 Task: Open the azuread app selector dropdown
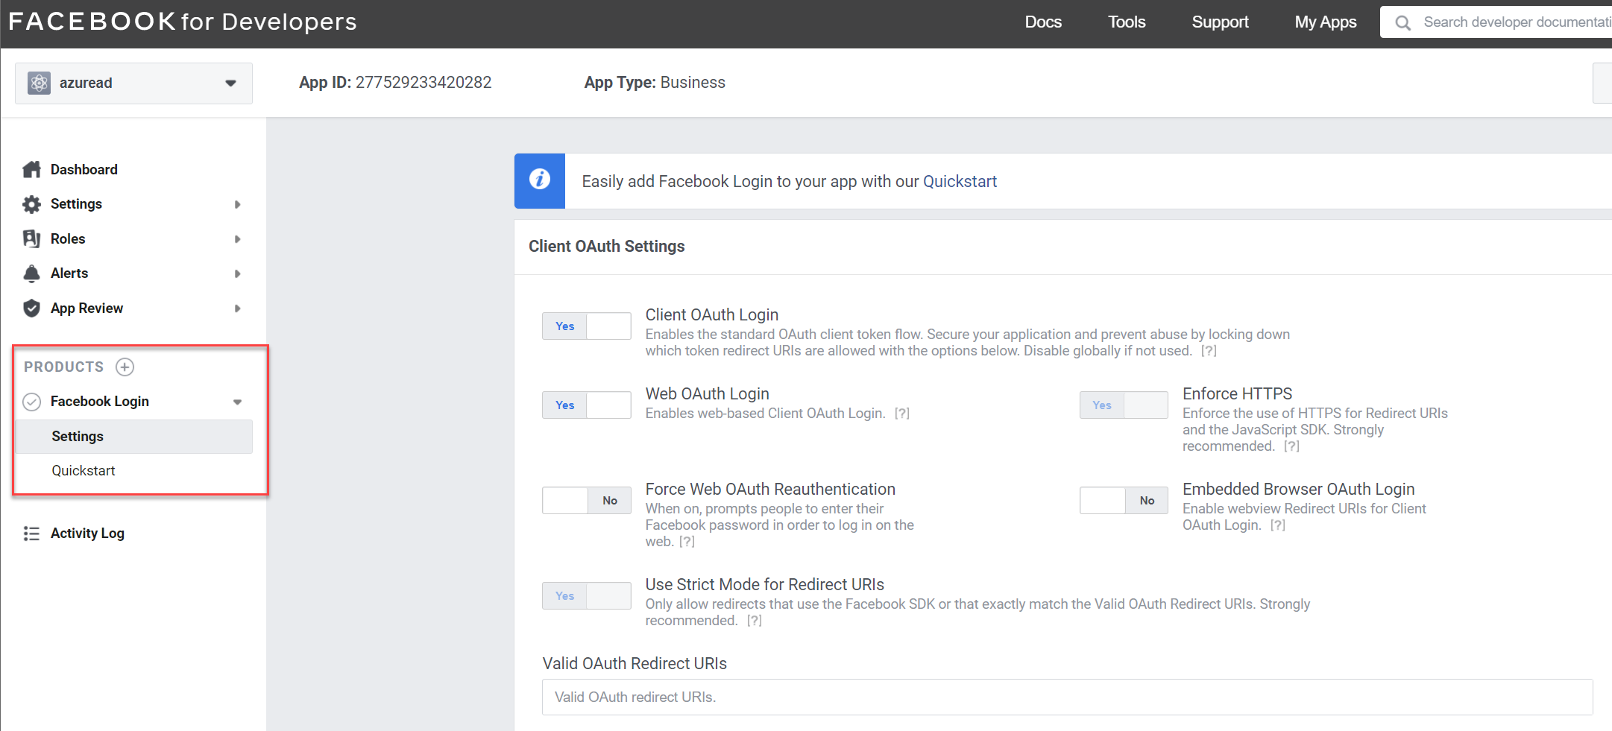(133, 83)
